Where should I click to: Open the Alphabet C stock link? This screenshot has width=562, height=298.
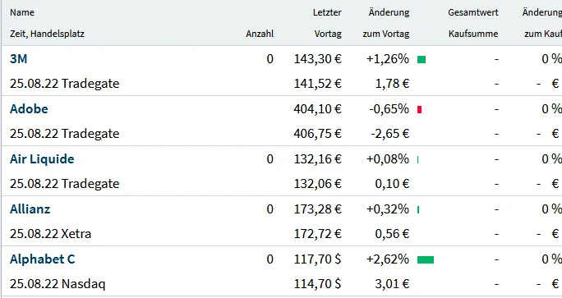tap(42, 259)
